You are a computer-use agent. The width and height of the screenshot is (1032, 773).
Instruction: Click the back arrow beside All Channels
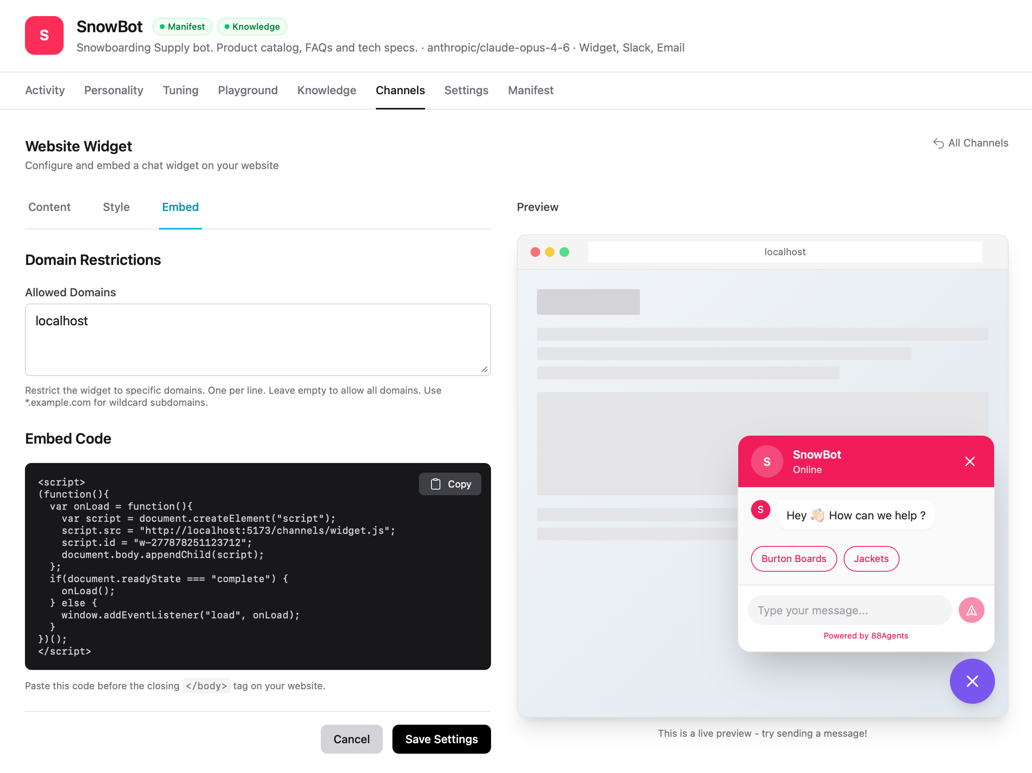[939, 143]
